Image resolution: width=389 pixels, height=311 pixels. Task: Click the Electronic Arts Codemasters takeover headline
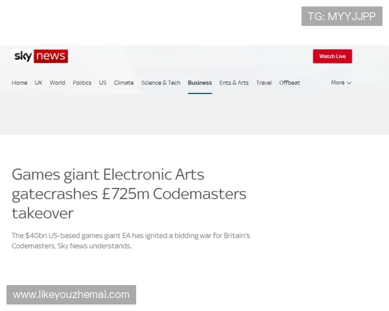coord(129,193)
